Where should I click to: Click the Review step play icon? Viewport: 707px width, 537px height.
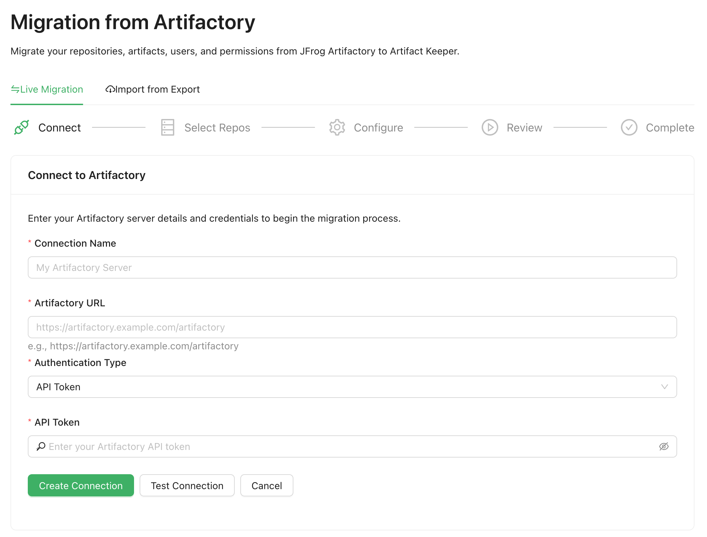coord(490,127)
